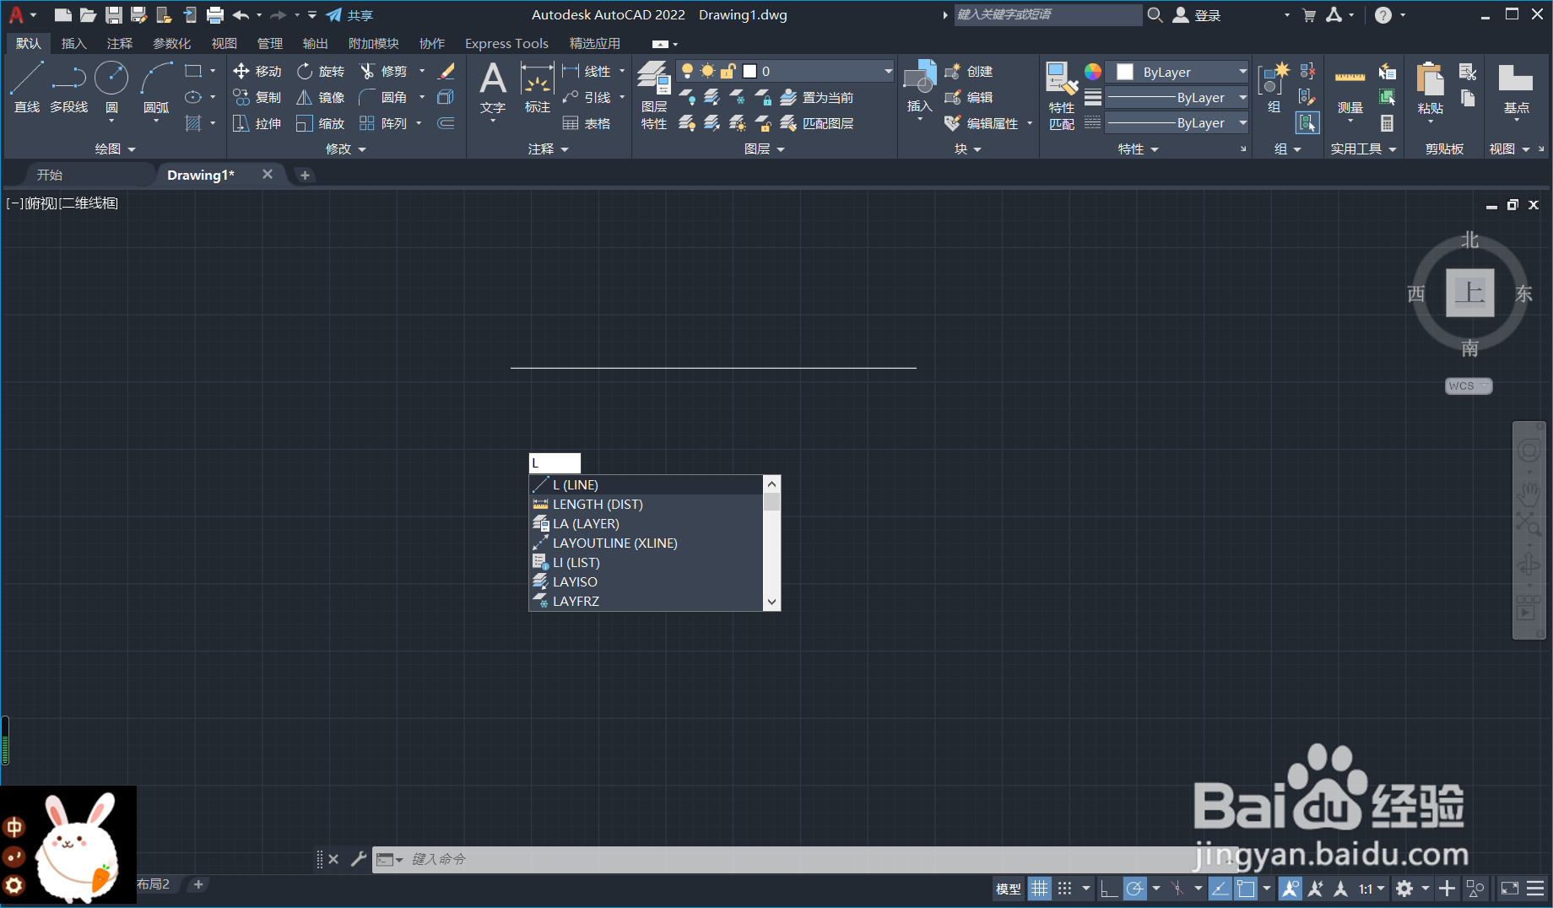Viewport: 1553px width, 908px height.
Task: Open Layer Properties (图层特性) manager
Action: [x=654, y=95]
